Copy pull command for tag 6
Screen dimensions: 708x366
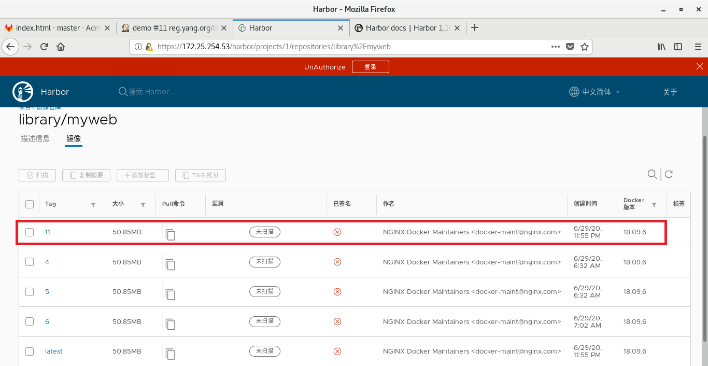[x=171, y=324]
